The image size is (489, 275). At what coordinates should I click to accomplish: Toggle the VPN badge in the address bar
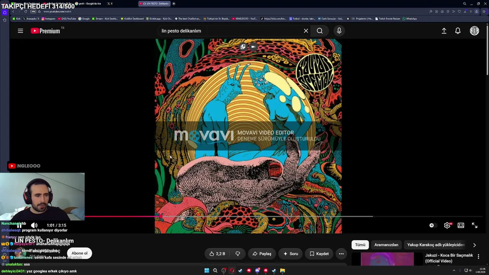[33, 11]
